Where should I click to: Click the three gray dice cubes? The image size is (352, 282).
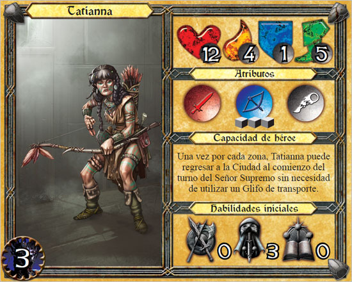pos(255,122)
